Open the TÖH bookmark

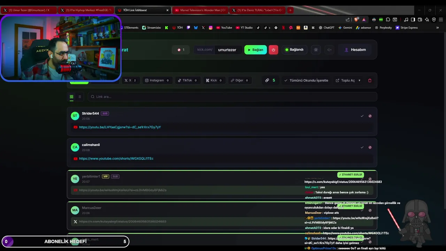coord(177,28)
